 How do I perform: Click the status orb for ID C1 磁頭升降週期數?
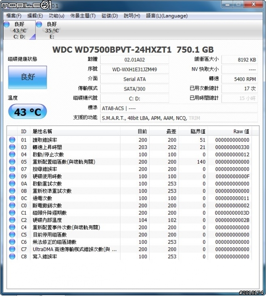[x=12, y=213]
